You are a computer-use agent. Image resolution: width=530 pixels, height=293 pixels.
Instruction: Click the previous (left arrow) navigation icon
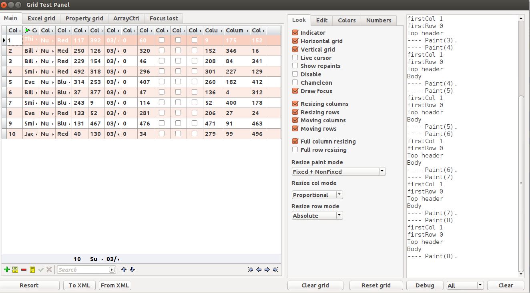[259, 270]
